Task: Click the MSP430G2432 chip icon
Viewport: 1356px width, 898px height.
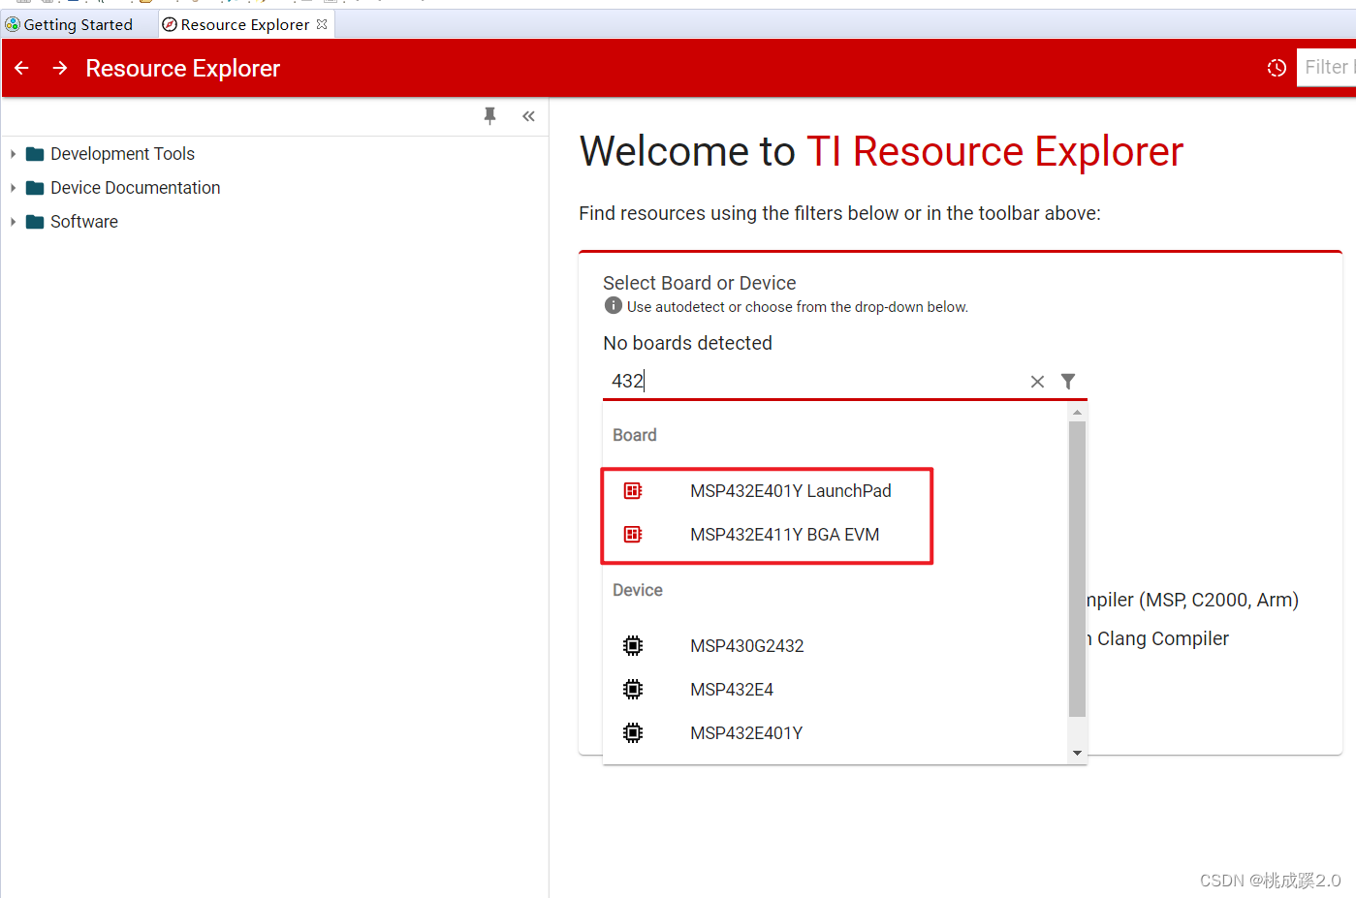Action: (x=633, y=646)
